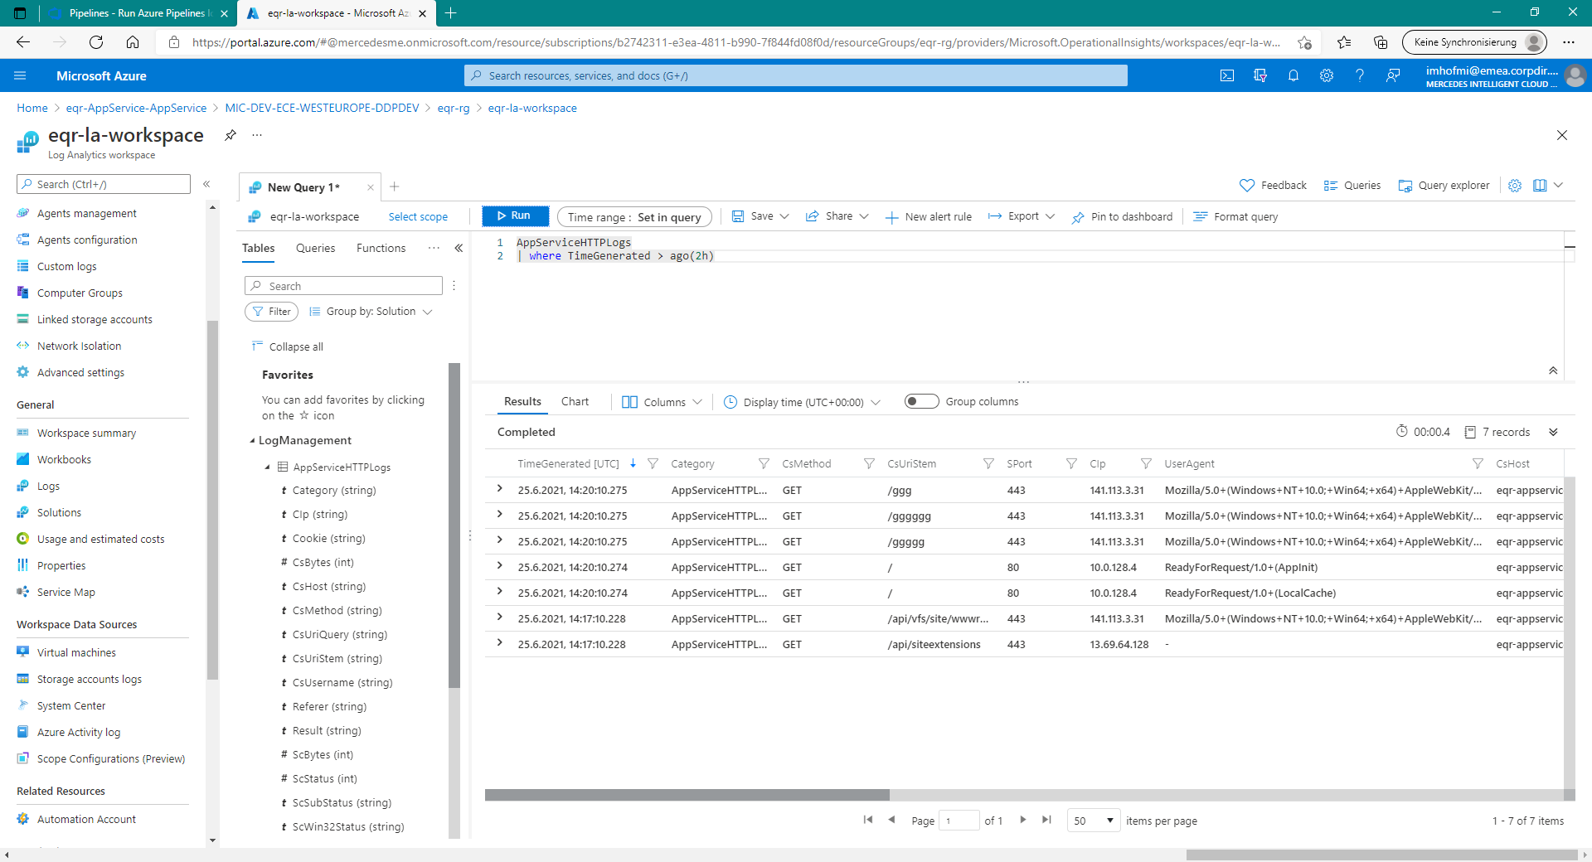Filter the CsUriStem column

(x=988, y=463)
